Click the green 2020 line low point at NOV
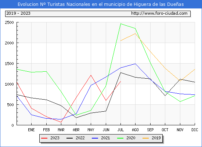The width and height of the screenshot is (202, 147). [180, 101]
